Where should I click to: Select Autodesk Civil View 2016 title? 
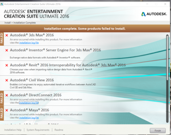pos(32,80)
